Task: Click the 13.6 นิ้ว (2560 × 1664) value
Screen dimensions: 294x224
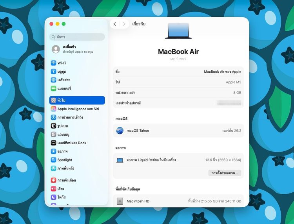Action: pyautogui.click(x=223, y=160)
